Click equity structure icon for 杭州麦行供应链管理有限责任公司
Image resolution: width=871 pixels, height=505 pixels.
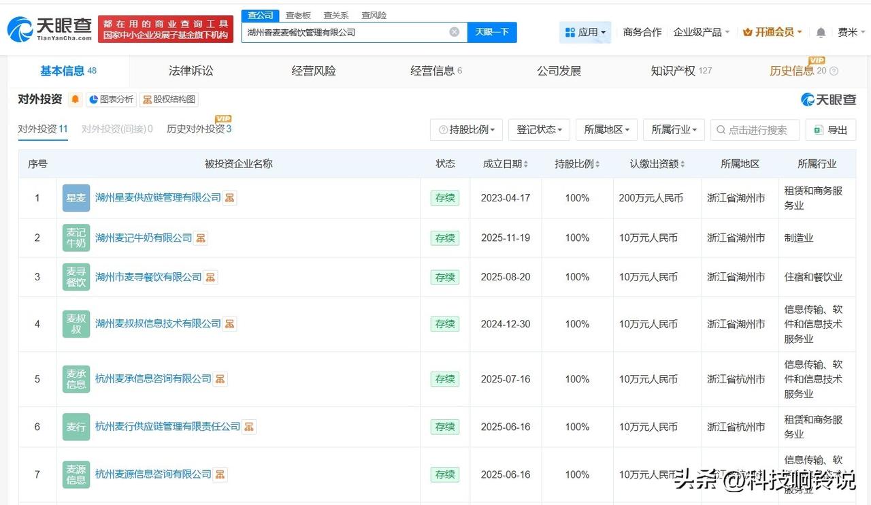[249, 427]
